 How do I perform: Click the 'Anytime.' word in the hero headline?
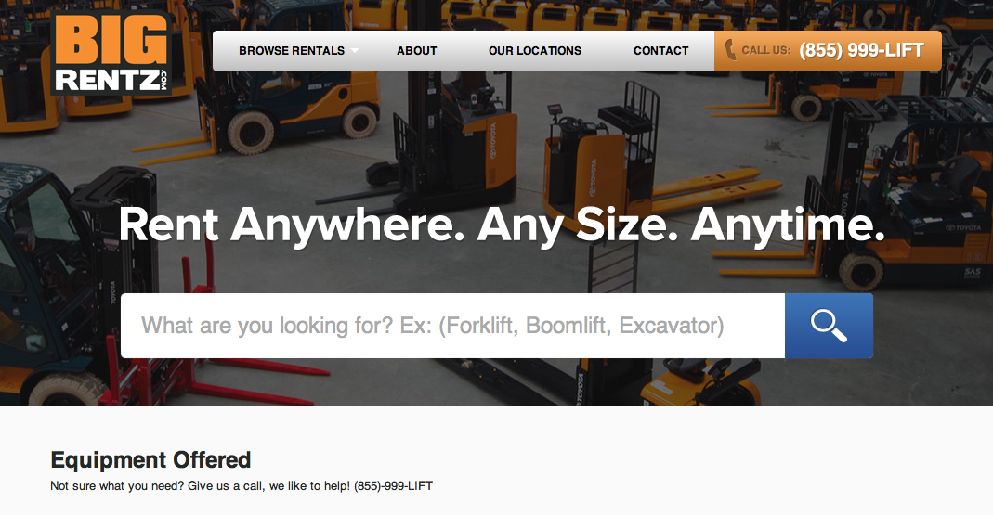tap(788, 225)
